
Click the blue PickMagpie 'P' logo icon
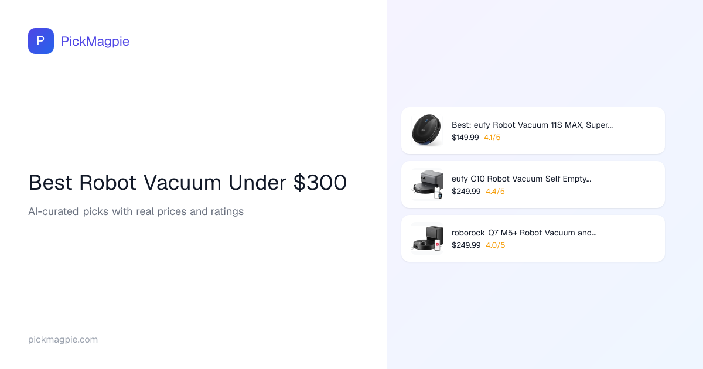point(41,41)
